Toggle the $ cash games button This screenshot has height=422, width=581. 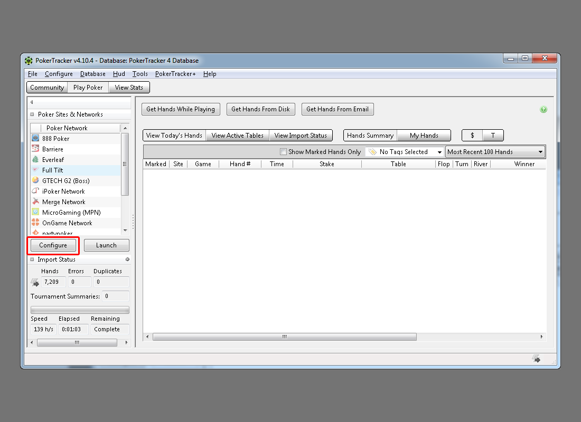(472, 136)
